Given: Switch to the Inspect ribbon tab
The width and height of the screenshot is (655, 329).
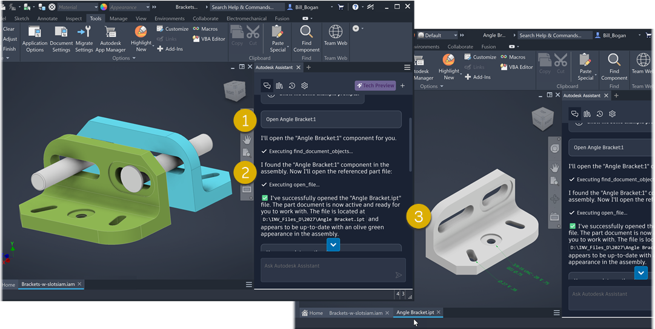Looking at the screenshot, I should 73,18.
